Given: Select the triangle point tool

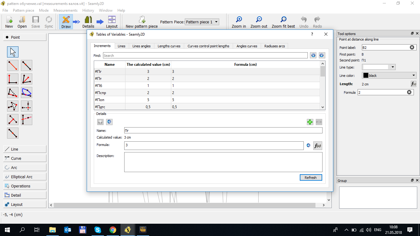Looking at the screenshot, I should 13,106.
